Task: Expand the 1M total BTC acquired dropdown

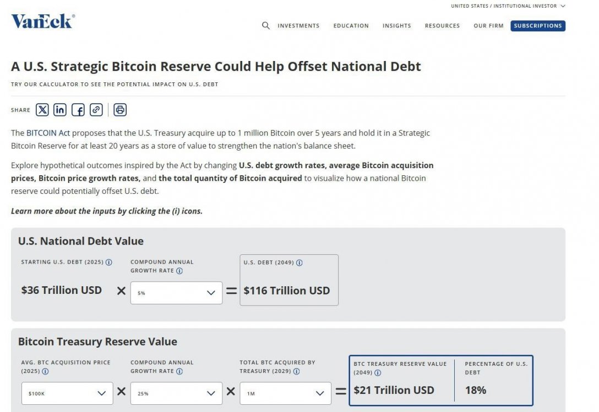Action: [x=285, y=393]
